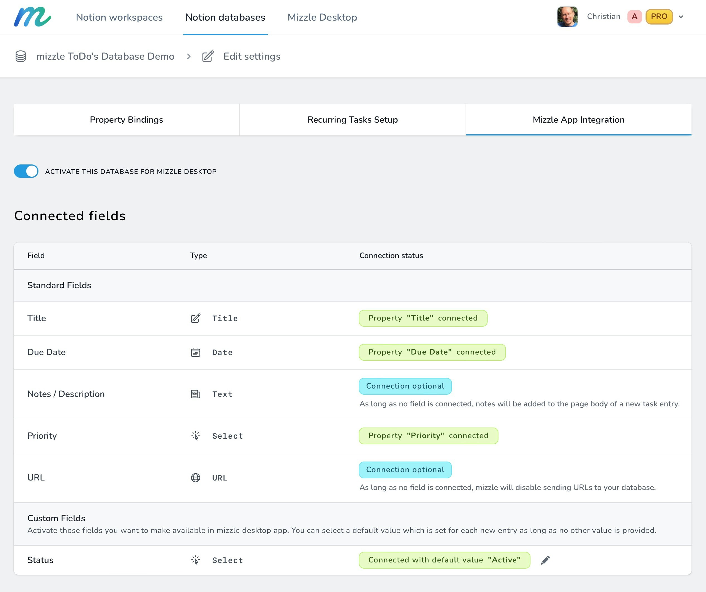
Task: Click the URL sending disabled hint text
Action: pyautogui.click(x=508, y=487)
